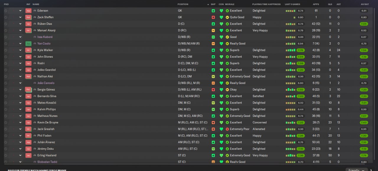
Task: Toggle picked checkmark for Rodri
Action: click(x=6, y=63)
